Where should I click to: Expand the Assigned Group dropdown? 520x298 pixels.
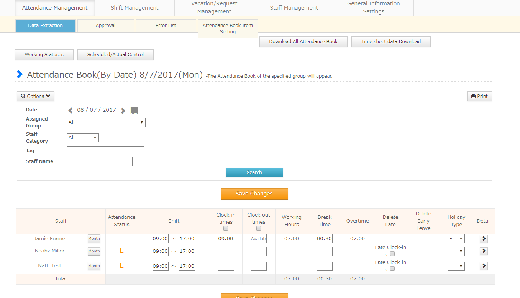pyautogui.click(x=106, y=122)
